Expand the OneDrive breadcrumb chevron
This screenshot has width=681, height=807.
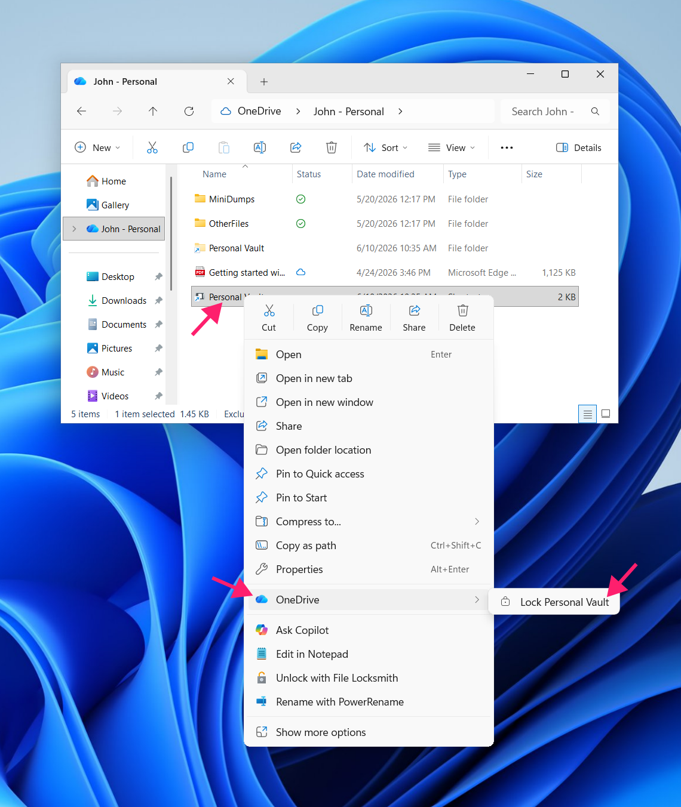tap(298, 111)
